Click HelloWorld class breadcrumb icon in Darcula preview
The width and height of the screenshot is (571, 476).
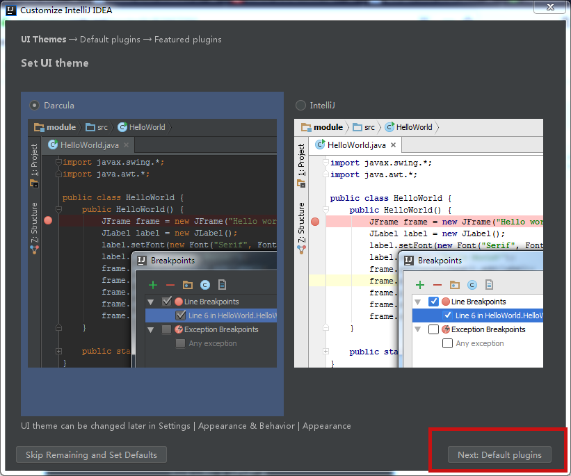(x=122, y=126)
